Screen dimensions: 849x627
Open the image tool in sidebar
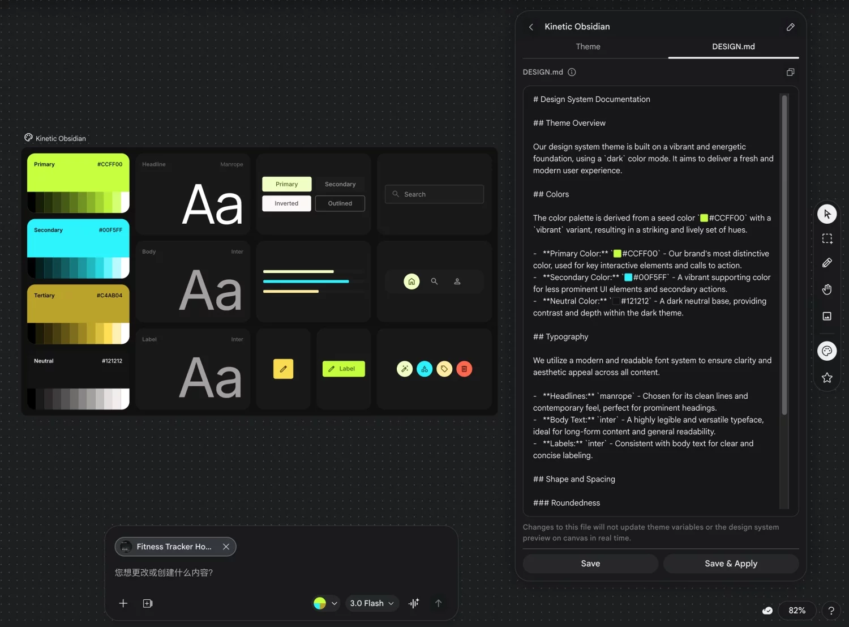tap(827, 316)
